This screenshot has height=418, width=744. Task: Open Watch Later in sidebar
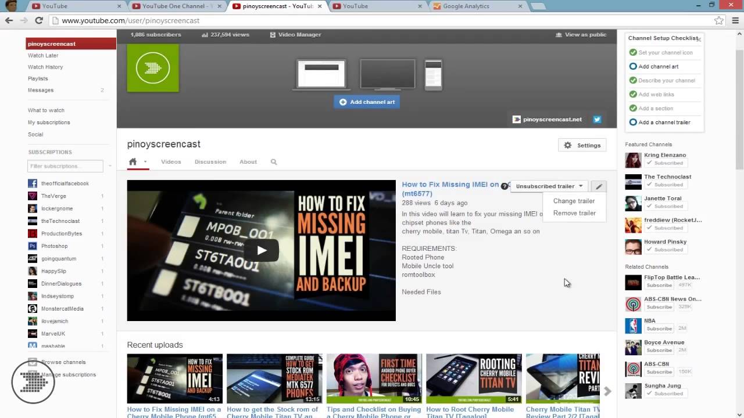[x=43, y=56]
